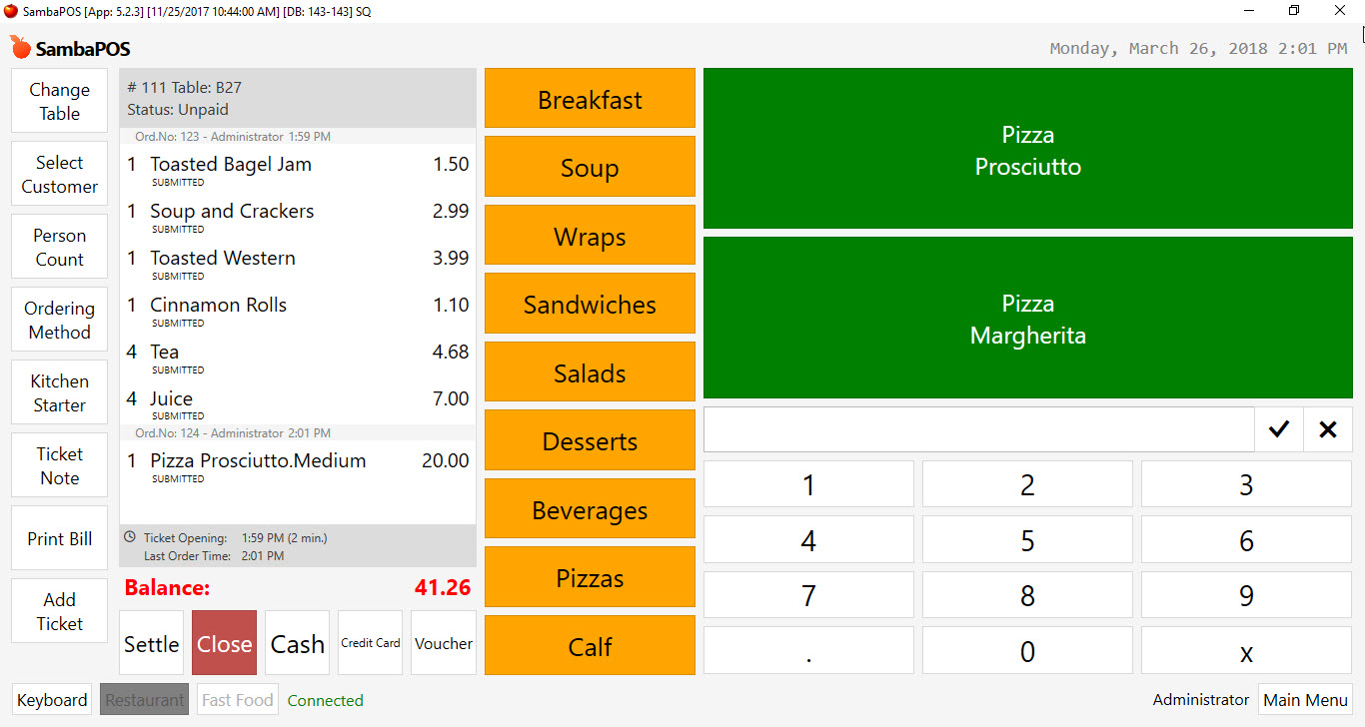1365x727 pixels.
Task: Add Pizza Prosciutto to the ticket
Action: pos(1028,149)
